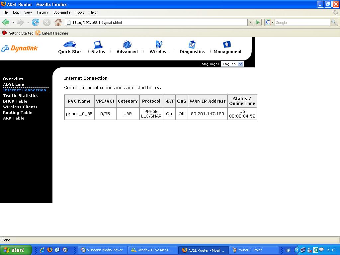Open the Diagnostics clipboard icon
The width and height of the screenshot is (340, 255).
(192, 44)
